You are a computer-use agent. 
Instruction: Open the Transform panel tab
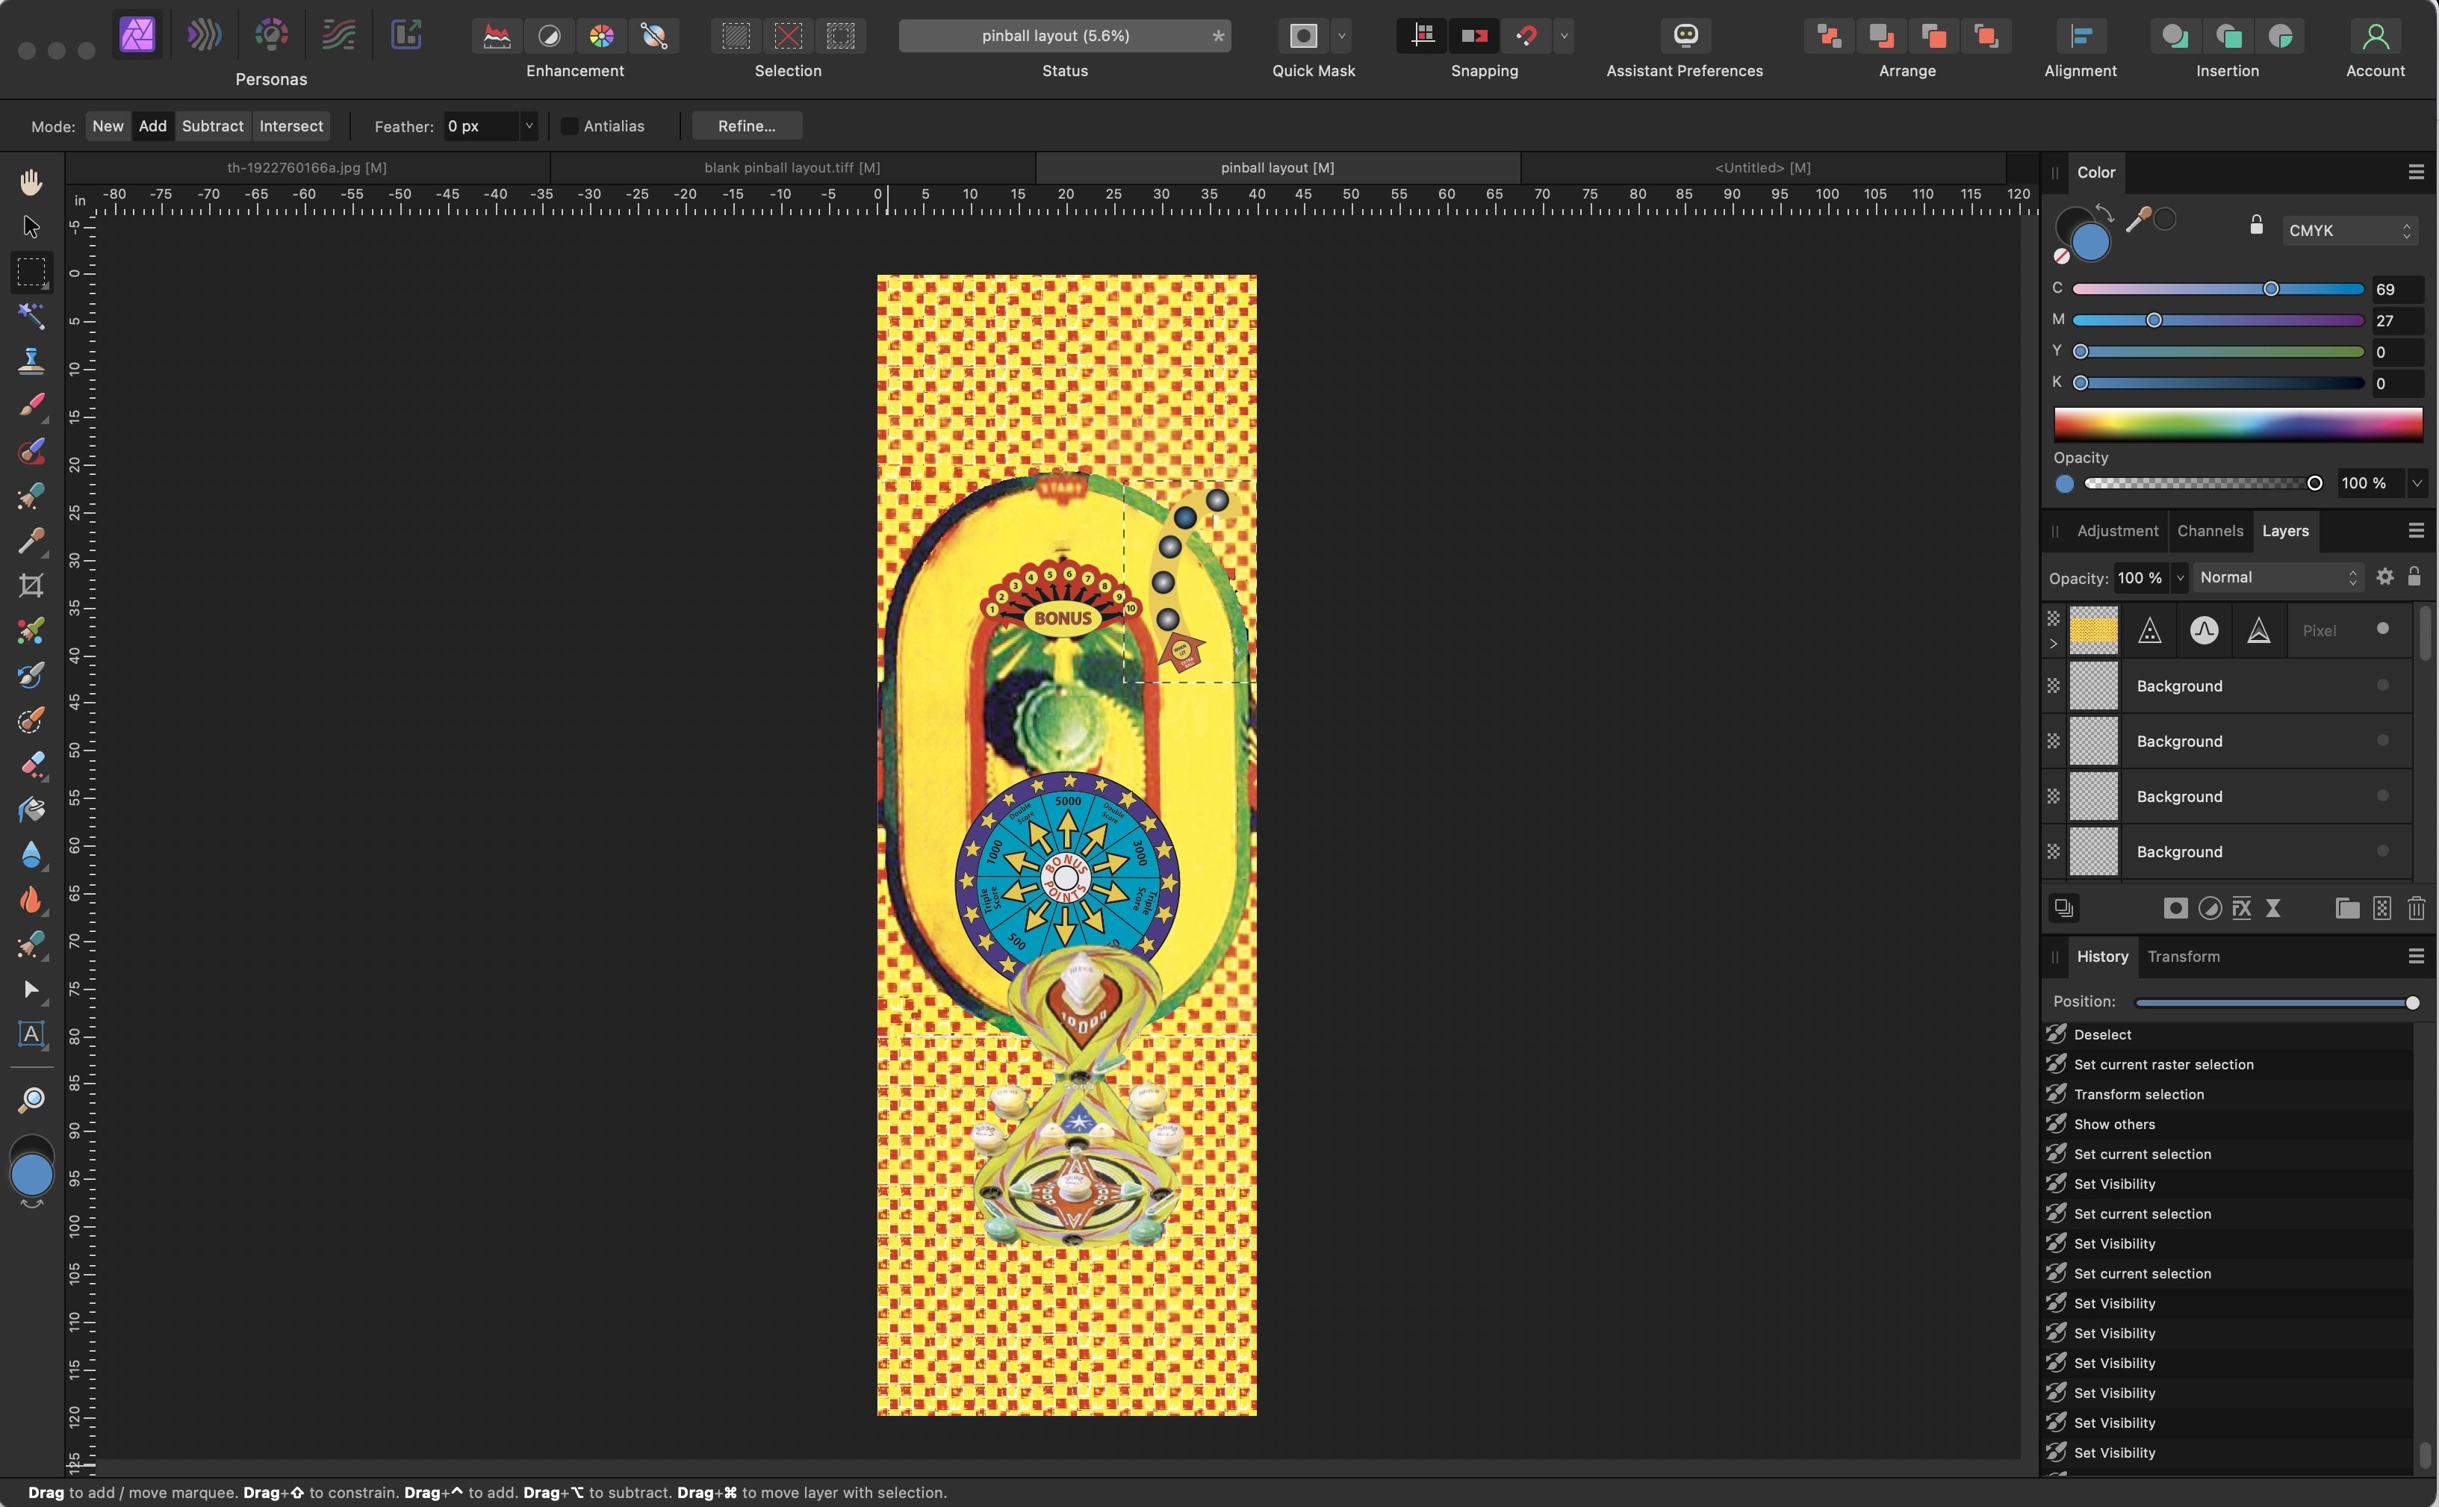(x=2183, y=956)
